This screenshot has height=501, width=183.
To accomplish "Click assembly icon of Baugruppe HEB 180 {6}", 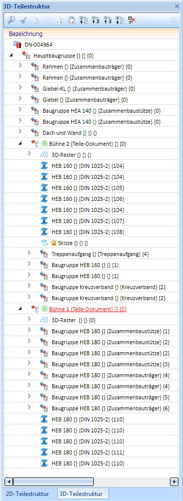I will coord(44,408).
